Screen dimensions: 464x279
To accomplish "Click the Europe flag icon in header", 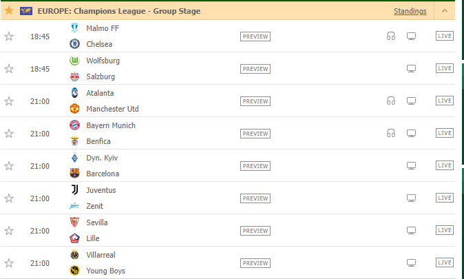I will pyautogui.click(x=26, y=11).
